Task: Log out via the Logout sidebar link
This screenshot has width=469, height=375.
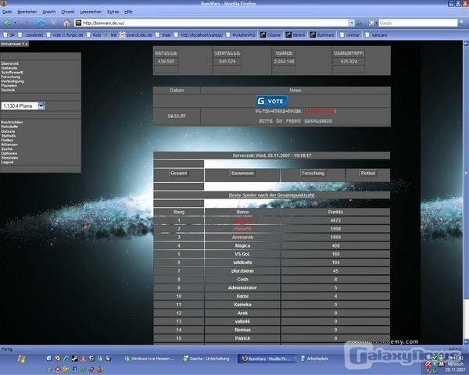Action: (x=7, y=162)
